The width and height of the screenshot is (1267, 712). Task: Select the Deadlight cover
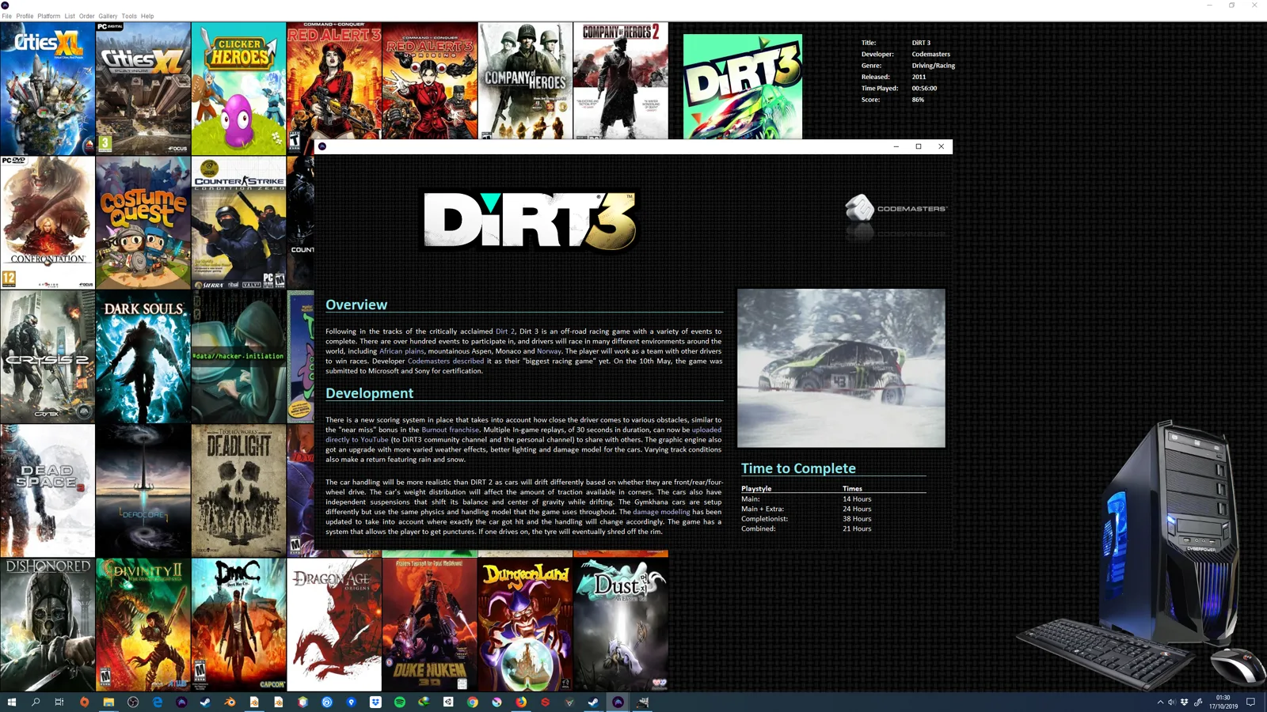pos(239,490)
